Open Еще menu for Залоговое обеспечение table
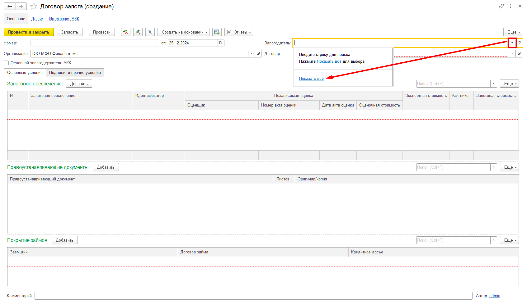The image size is (527, 300). pos(509,84)
